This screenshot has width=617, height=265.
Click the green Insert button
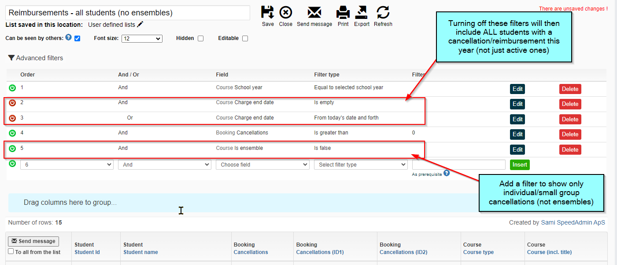click(x=520, y=165)
